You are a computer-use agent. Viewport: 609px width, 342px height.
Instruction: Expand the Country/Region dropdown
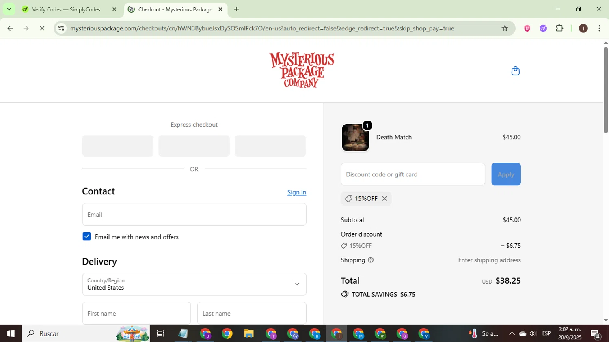click(x=194, y=284)
